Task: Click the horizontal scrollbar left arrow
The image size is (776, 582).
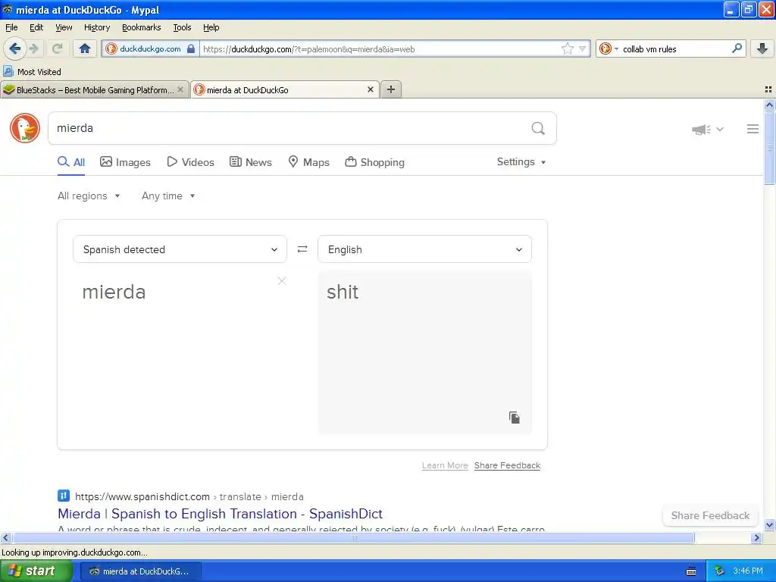Action: 6,537
